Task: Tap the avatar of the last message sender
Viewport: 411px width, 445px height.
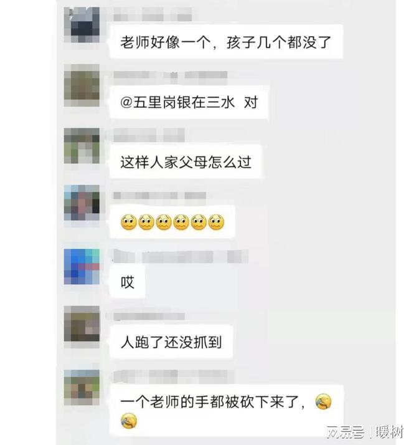Action: tap(82, 388)
